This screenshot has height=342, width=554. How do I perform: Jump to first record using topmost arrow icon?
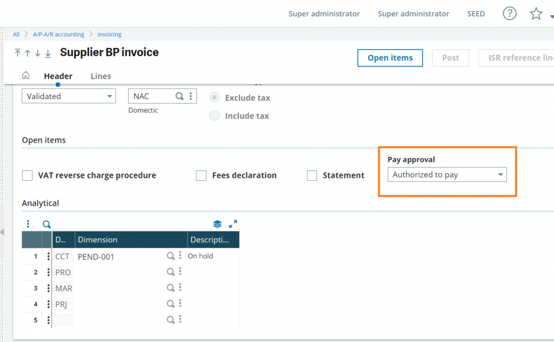coord(17,54)
